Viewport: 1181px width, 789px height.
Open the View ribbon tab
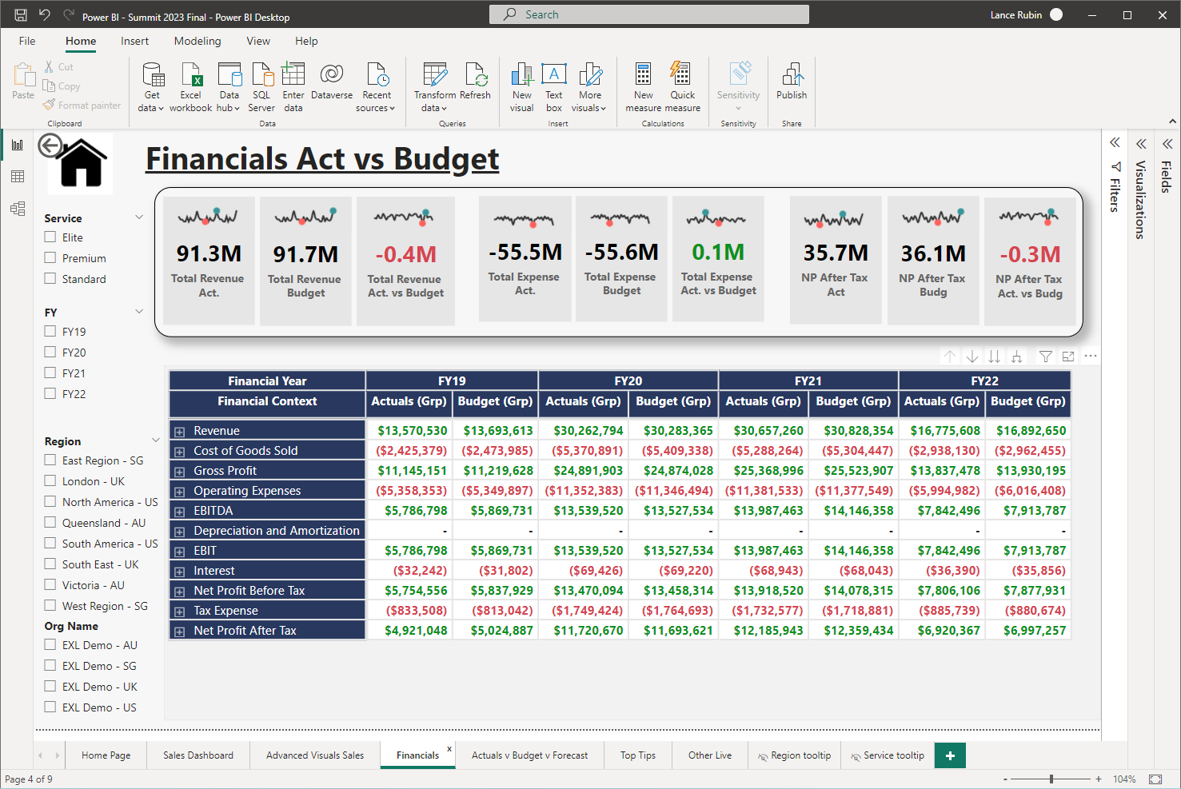258,41
